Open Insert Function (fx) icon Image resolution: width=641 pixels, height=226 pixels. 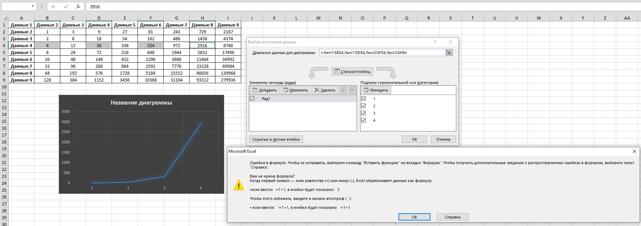pyautogui.click(x=78, y=7)
